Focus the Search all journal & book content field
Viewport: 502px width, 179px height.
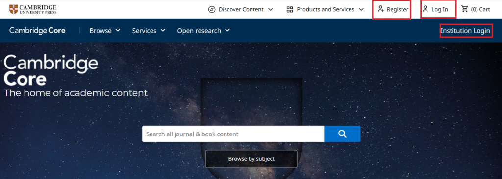point(233,134)
